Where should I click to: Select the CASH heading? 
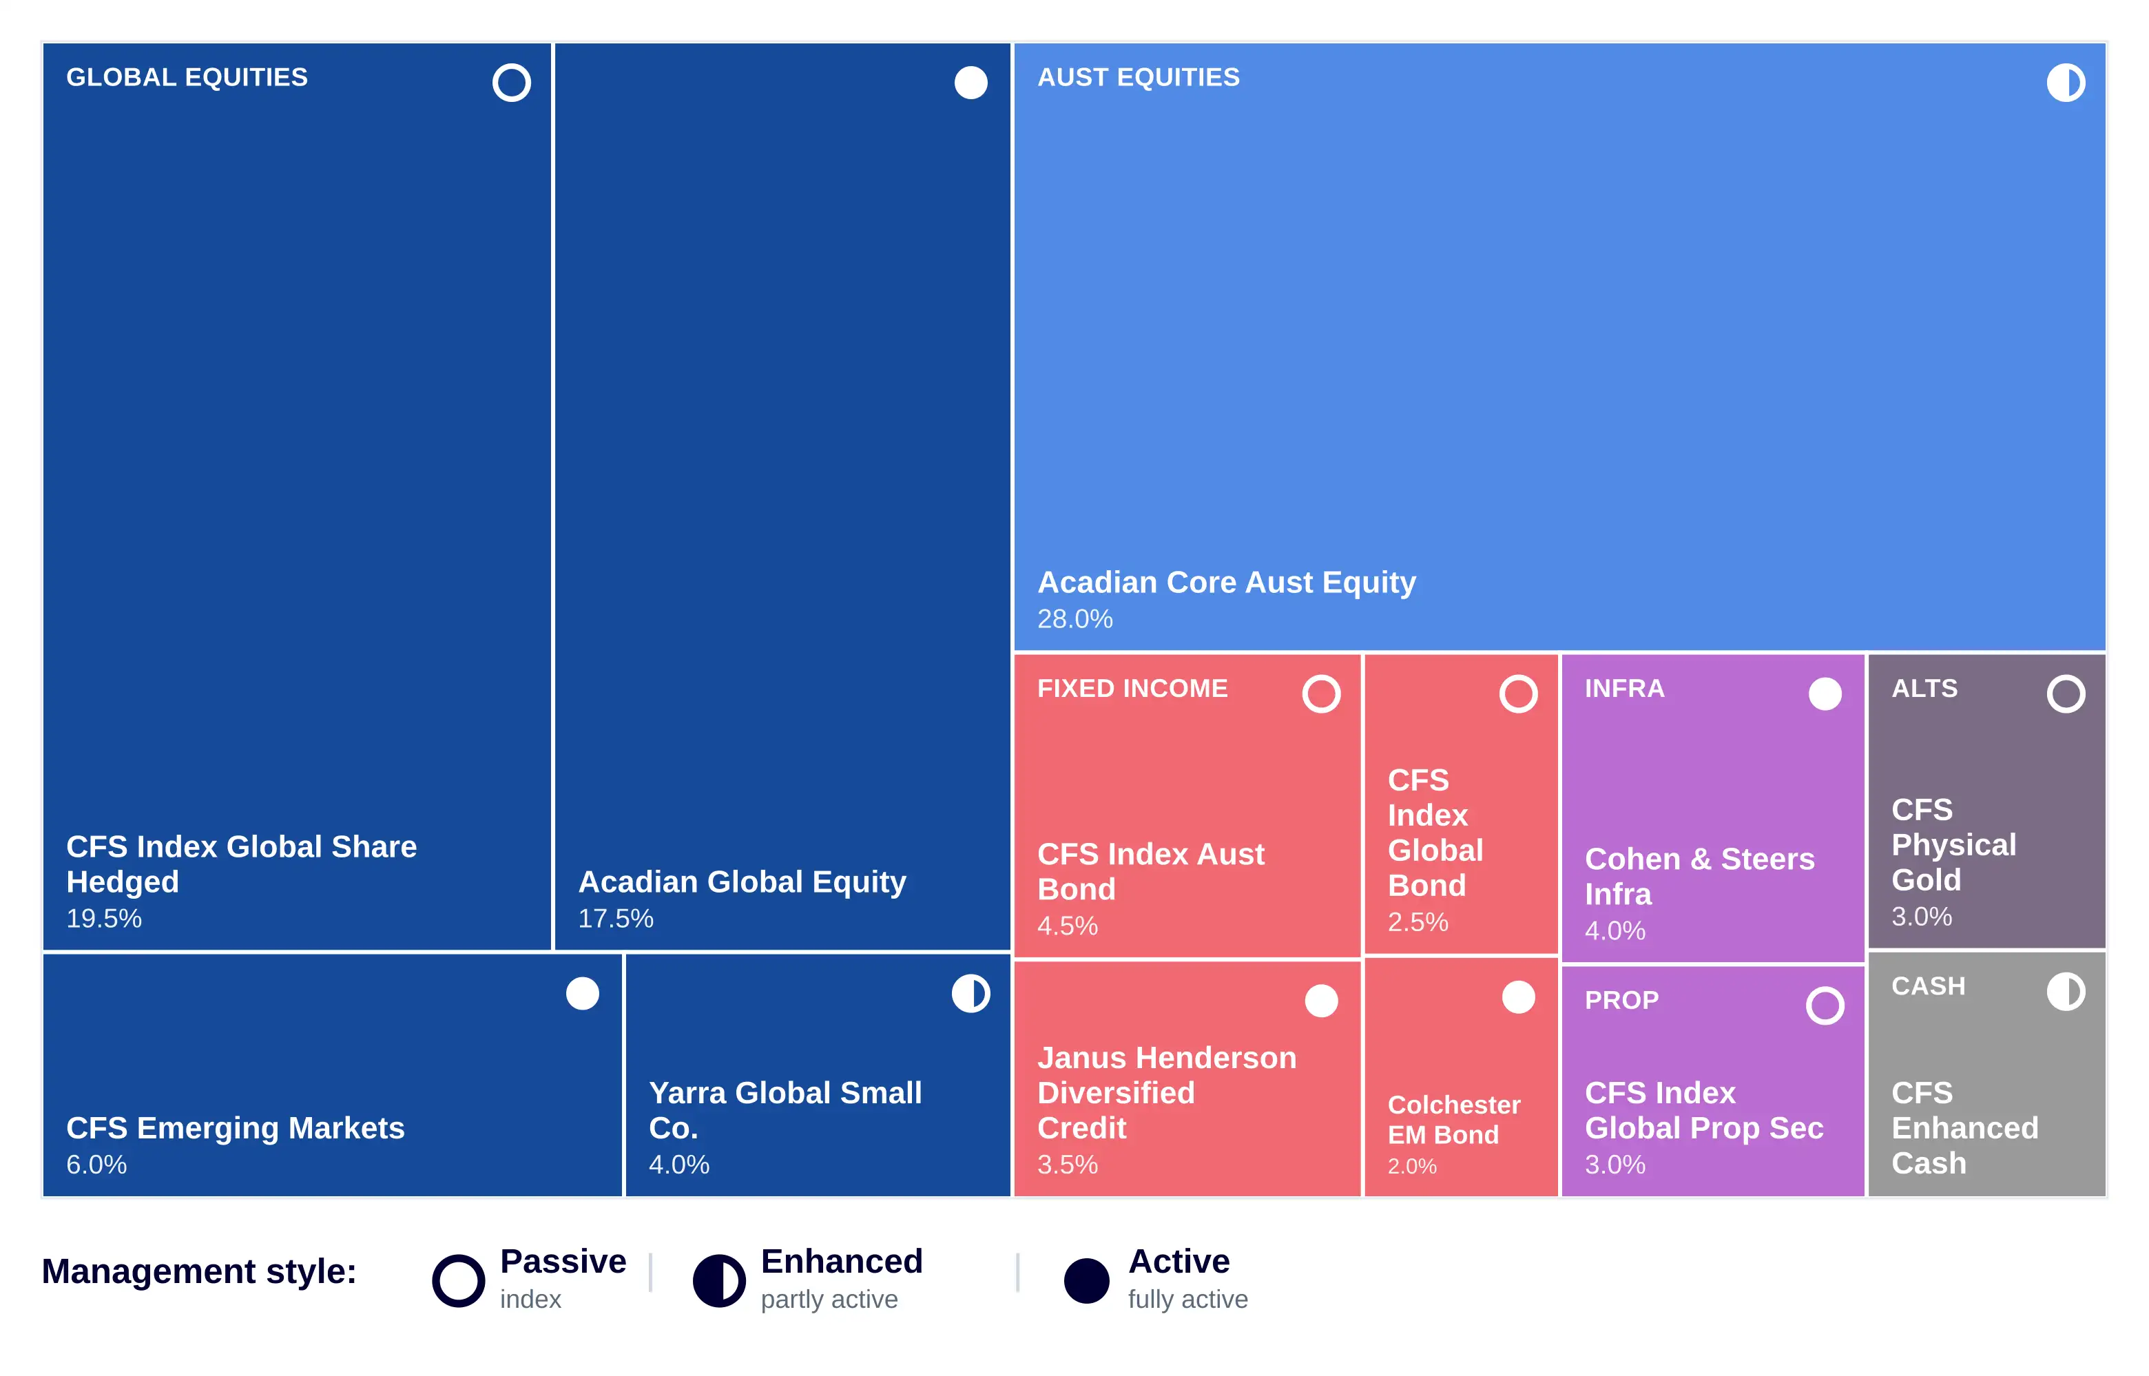[1929, 986]
